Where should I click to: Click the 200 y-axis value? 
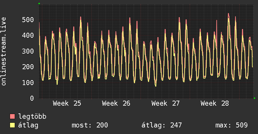(x=28, y=67)
